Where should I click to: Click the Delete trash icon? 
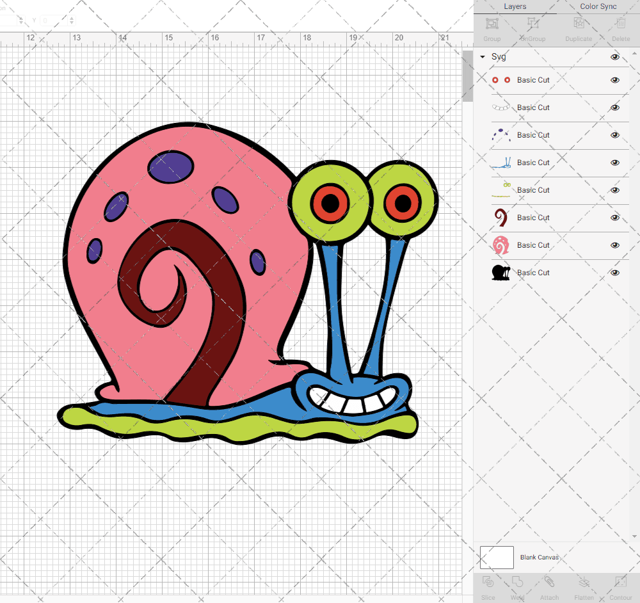621,23
